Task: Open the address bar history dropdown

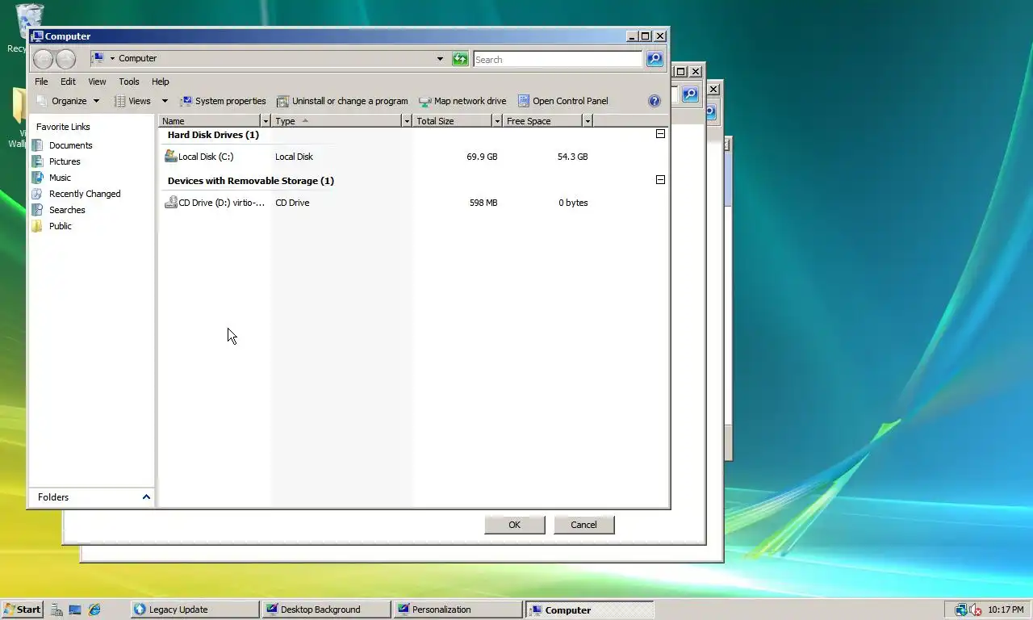Action: click(x=440, y=58)
